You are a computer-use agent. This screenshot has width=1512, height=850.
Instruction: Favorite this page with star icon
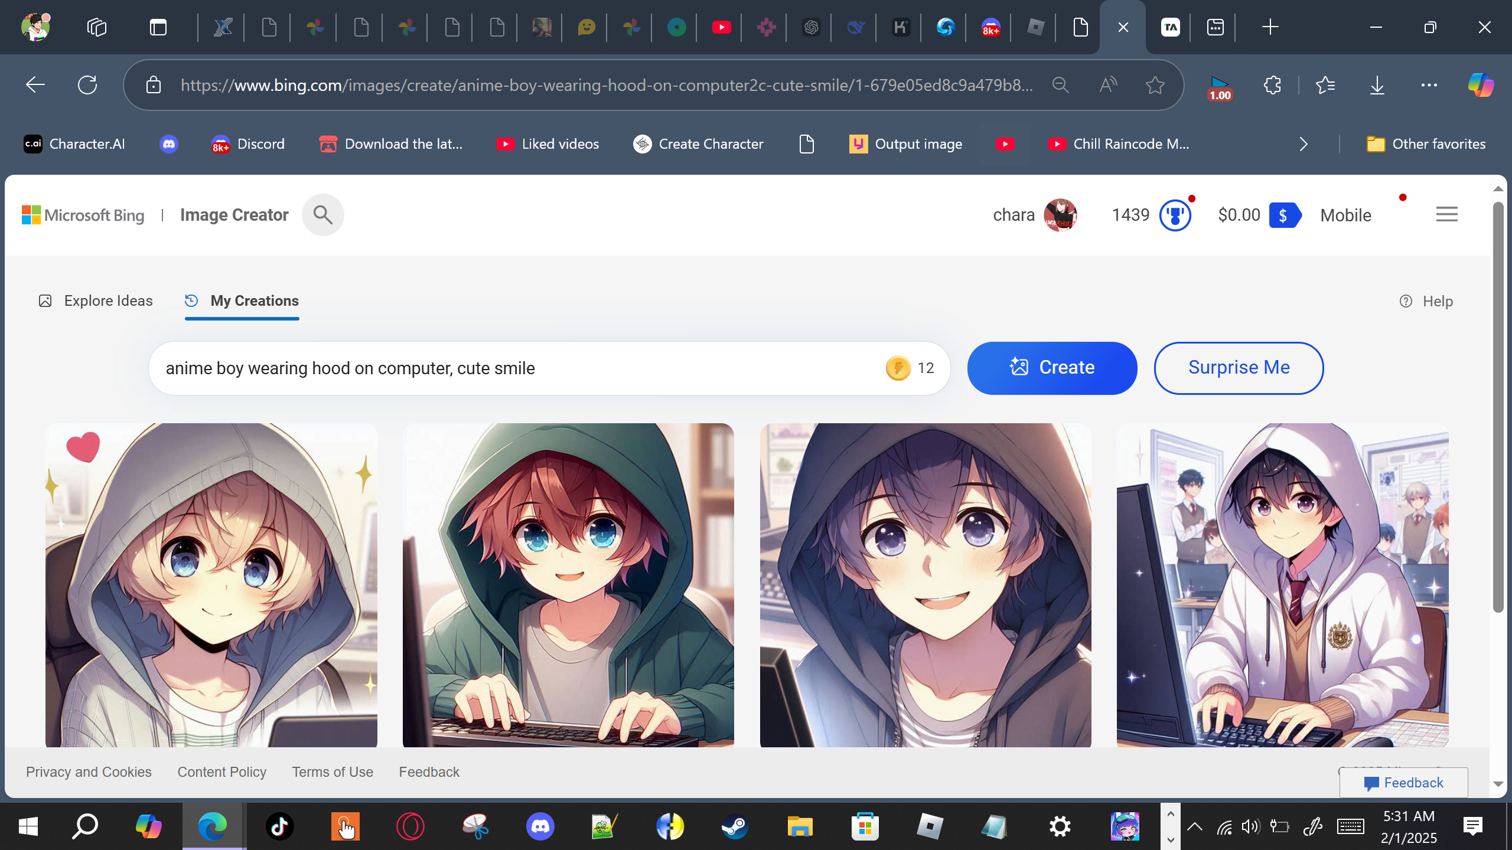(x=1155, y=86)
